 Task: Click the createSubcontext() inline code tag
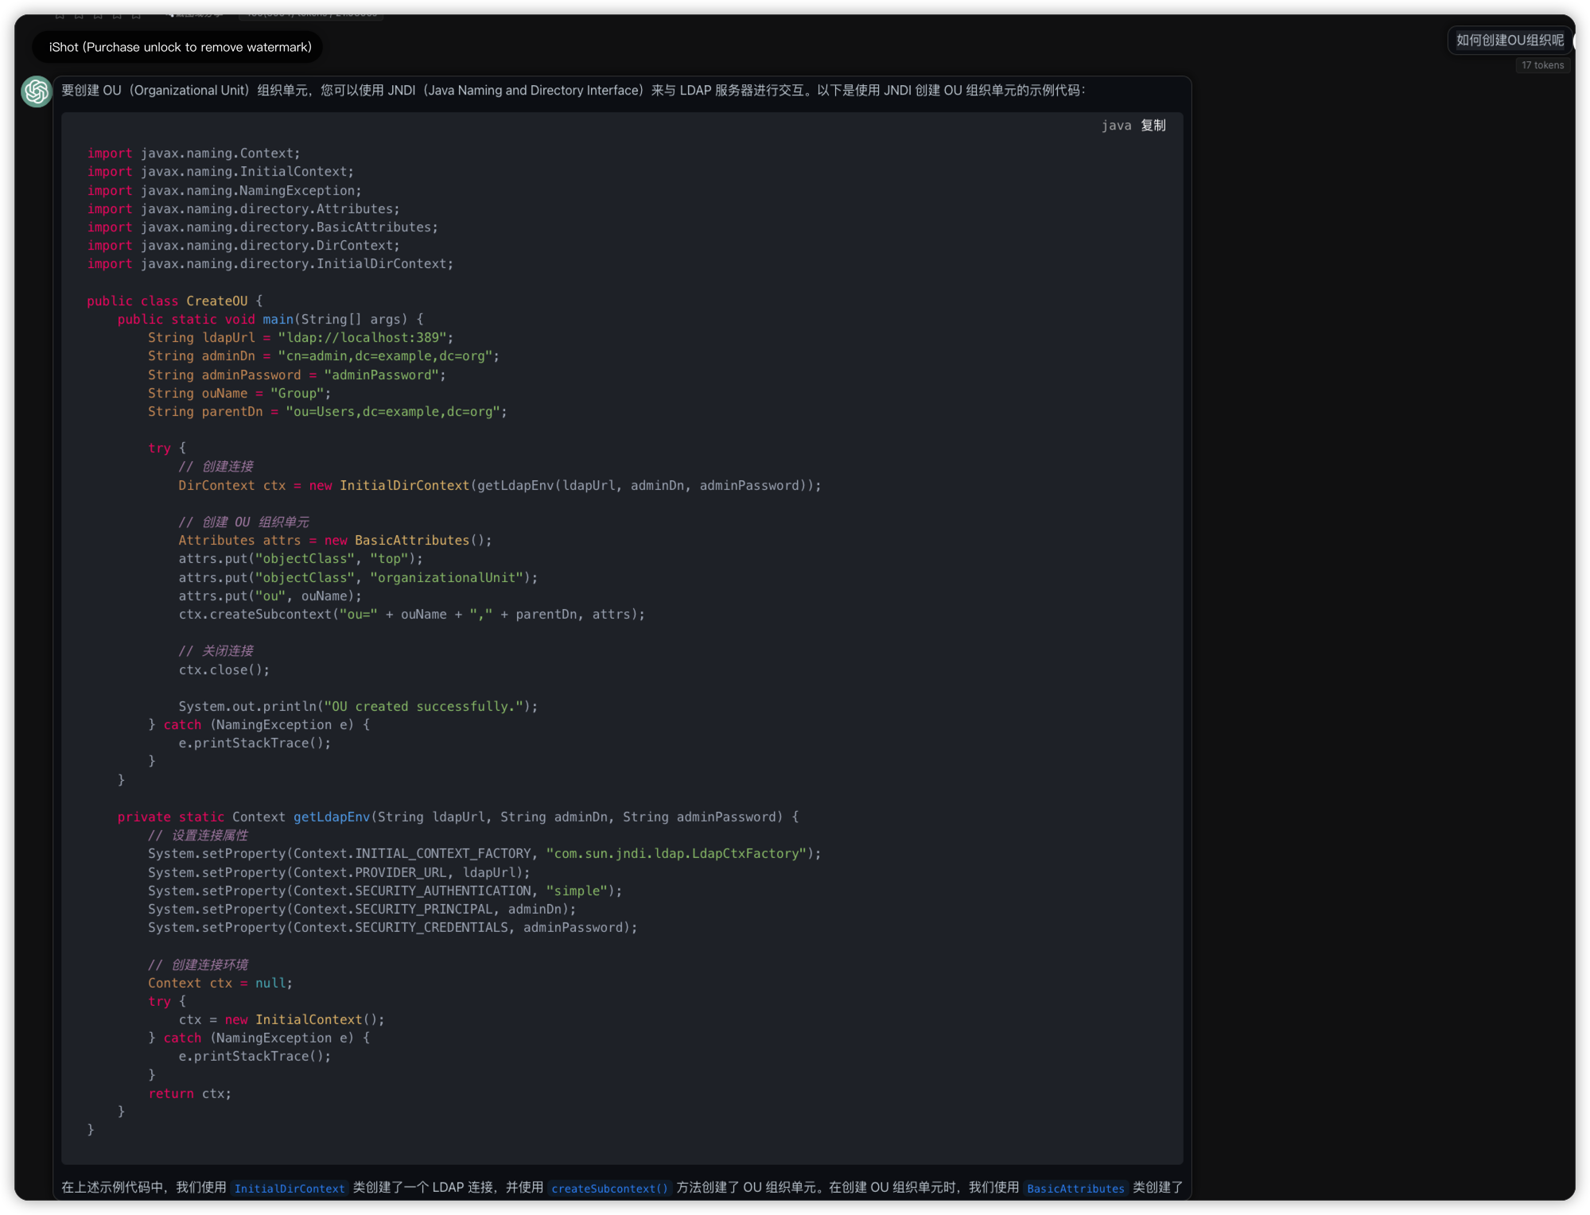click(x=609, y=1188)
